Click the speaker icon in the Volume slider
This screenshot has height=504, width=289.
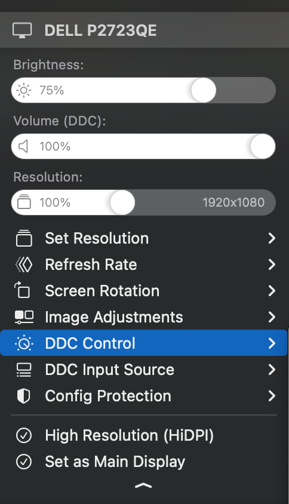tap(23, 146)
